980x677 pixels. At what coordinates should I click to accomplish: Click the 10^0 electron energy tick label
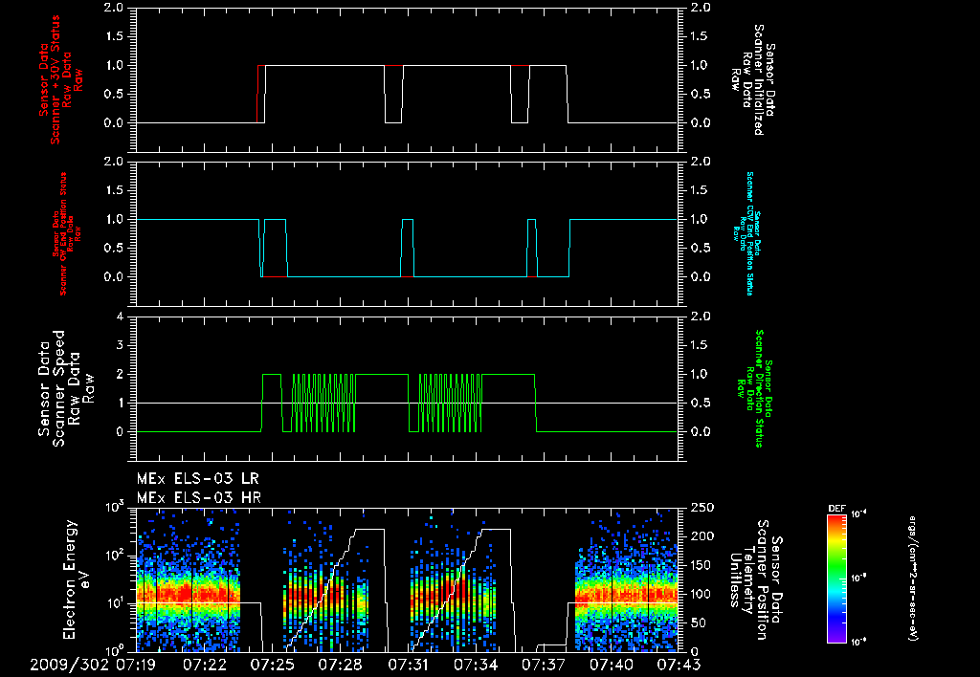(115, 649)
